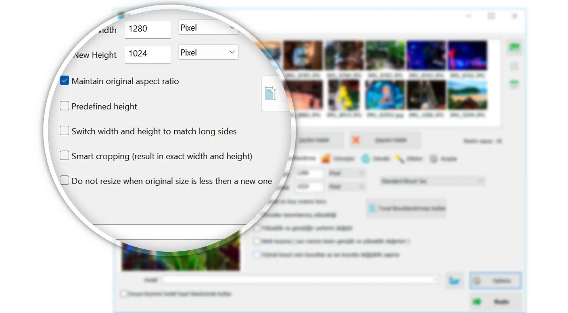Select the blue circular figure thumbnail
Viewport: 568px width, 313px height.
click(385, 95)
